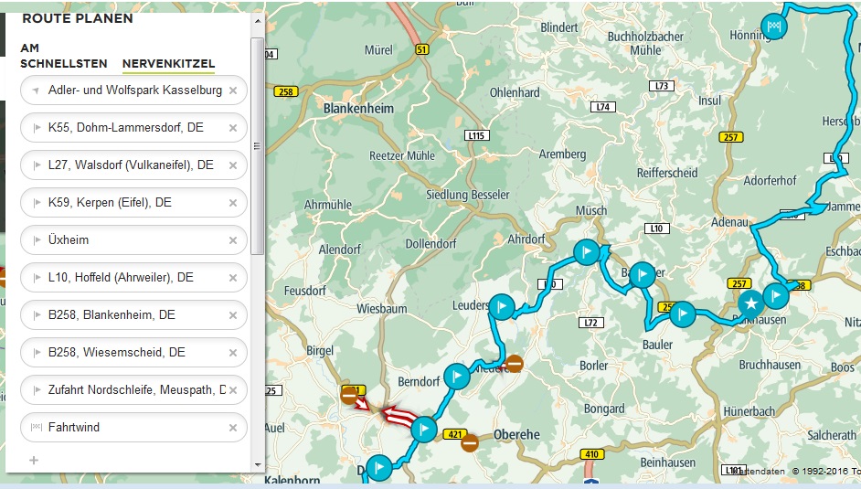Click the waypoint flag marker near Leudersdorf

[501, 307]
